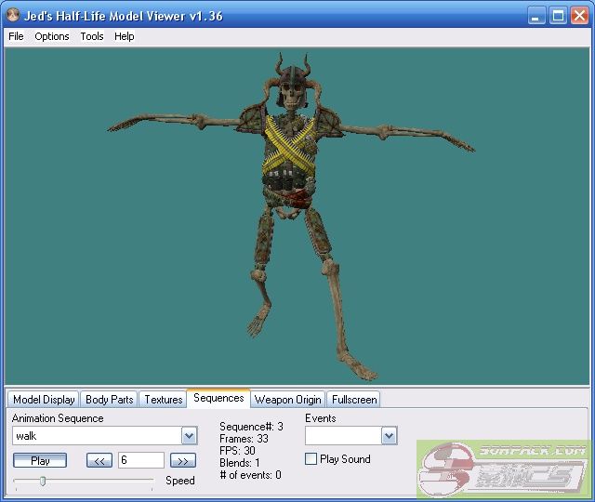Advance one frame with >> button
The height and width of the screenshot is (502, 595).
[x=182, y=460]
